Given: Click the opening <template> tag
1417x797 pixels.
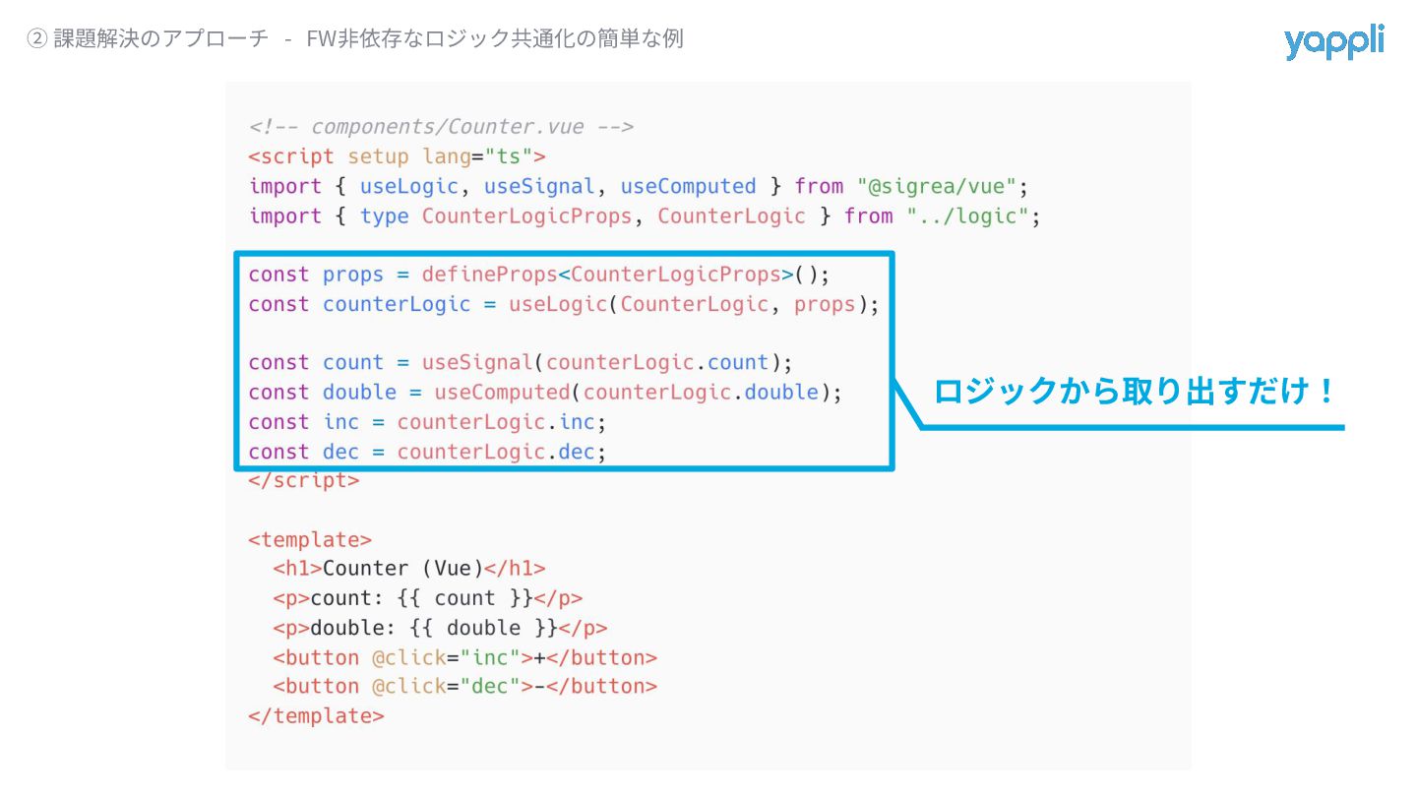Looking at the screenshot, I should click(x=310, y=539).
